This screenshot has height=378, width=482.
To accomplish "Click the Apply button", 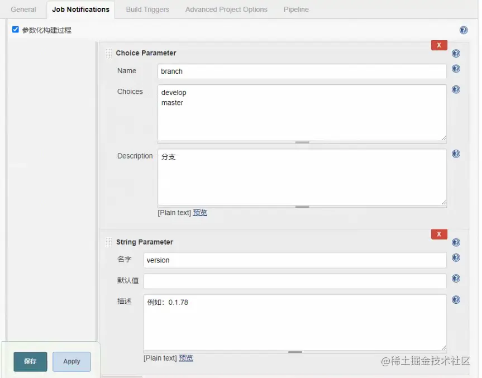I will pos(71,361).
